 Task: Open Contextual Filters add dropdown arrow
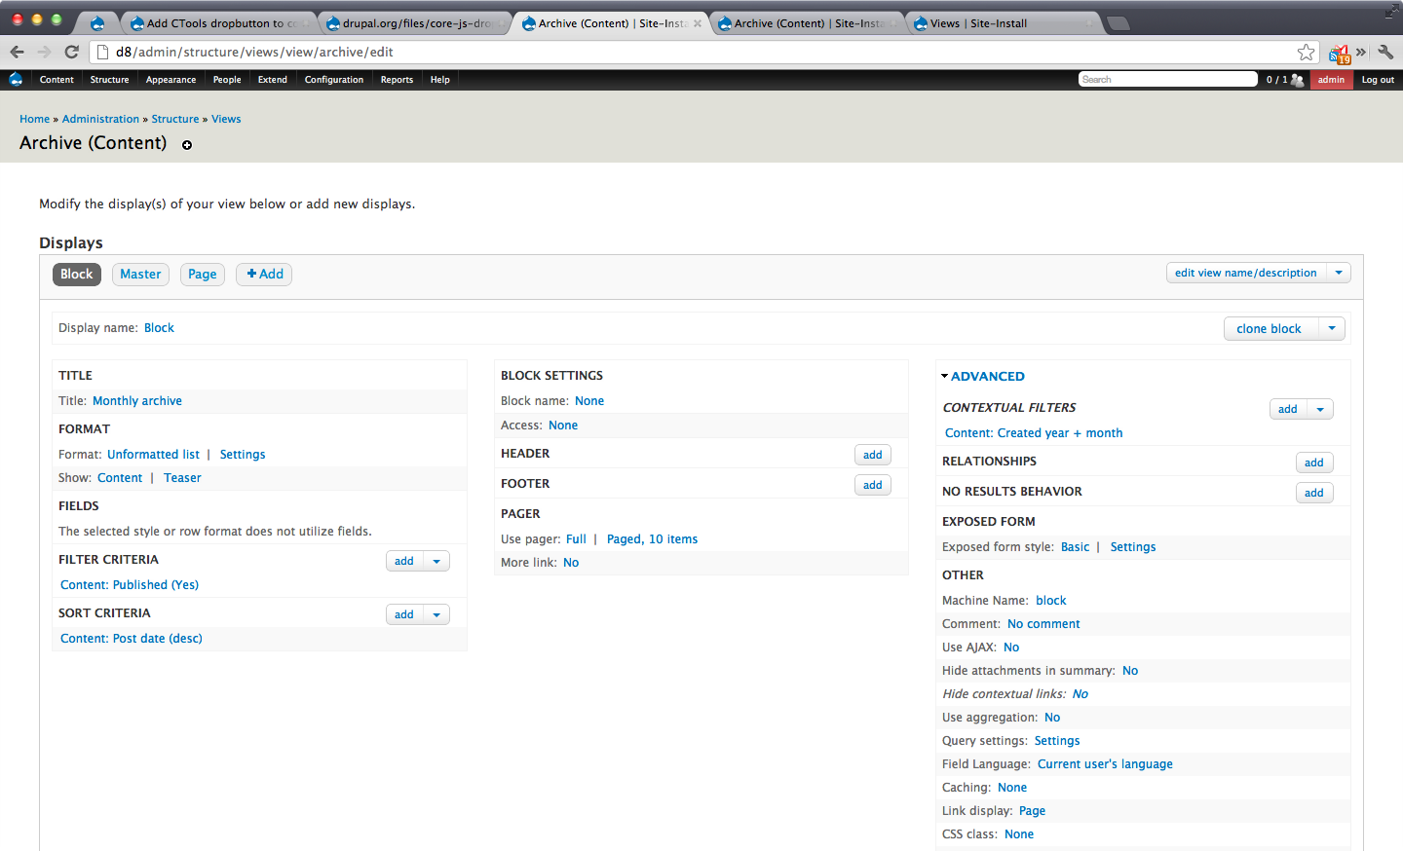point(1320,409)
